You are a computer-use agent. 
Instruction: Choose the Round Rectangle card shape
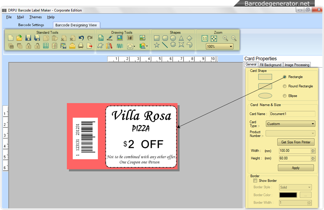click(284, 86)
